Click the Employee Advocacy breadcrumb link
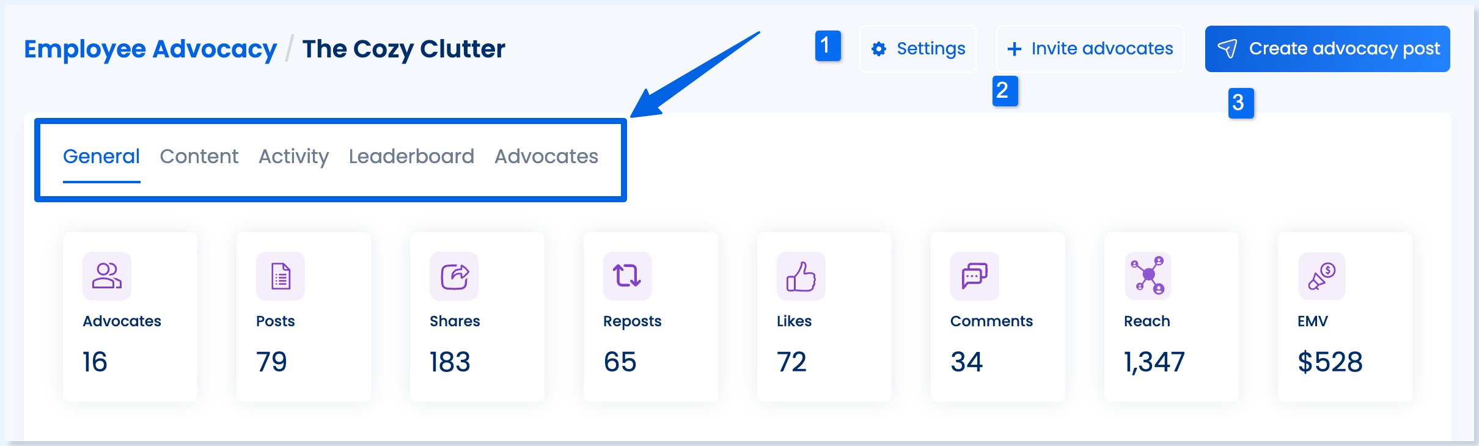The image size is (1479, 446). click(150, 48)
